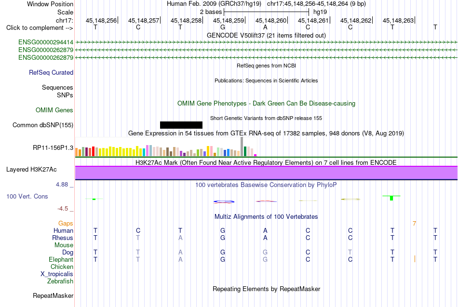Screen dimensions: 458x307
Task: Open the Common dbSNP(155) track label
Action: [43, 125]
